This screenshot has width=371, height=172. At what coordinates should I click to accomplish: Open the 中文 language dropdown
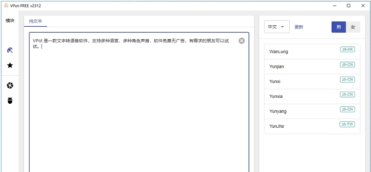tap(277, 27)
